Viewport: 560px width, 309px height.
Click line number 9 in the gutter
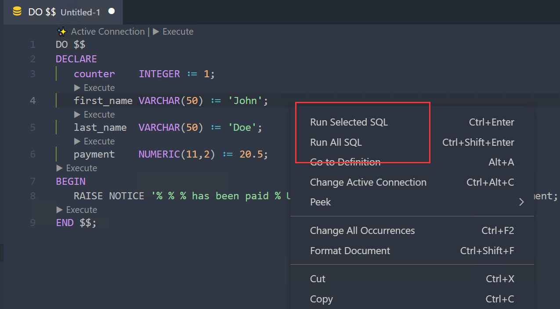tap(33, 223)
